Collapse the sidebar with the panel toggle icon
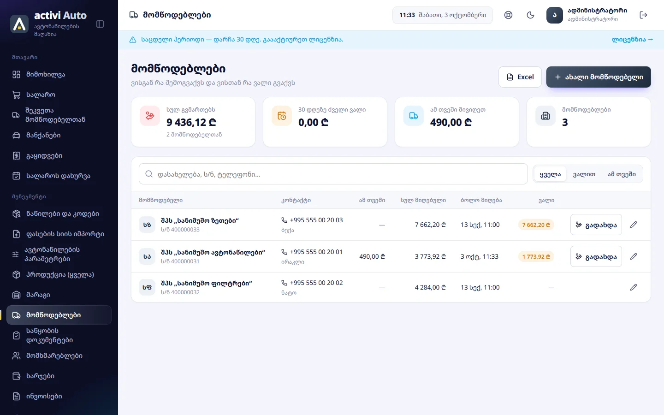 [100, 24]
